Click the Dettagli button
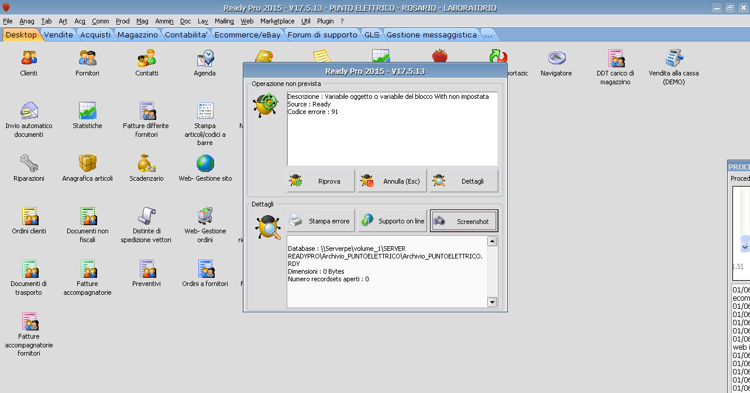750x393 pixels. click(464, 181)
